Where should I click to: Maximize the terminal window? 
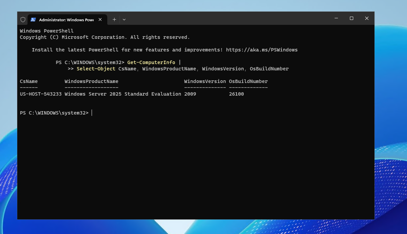(352, 18)
